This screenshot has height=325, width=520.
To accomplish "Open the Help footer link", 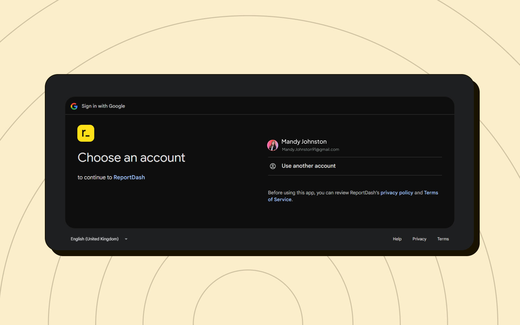I will point(397,239).
